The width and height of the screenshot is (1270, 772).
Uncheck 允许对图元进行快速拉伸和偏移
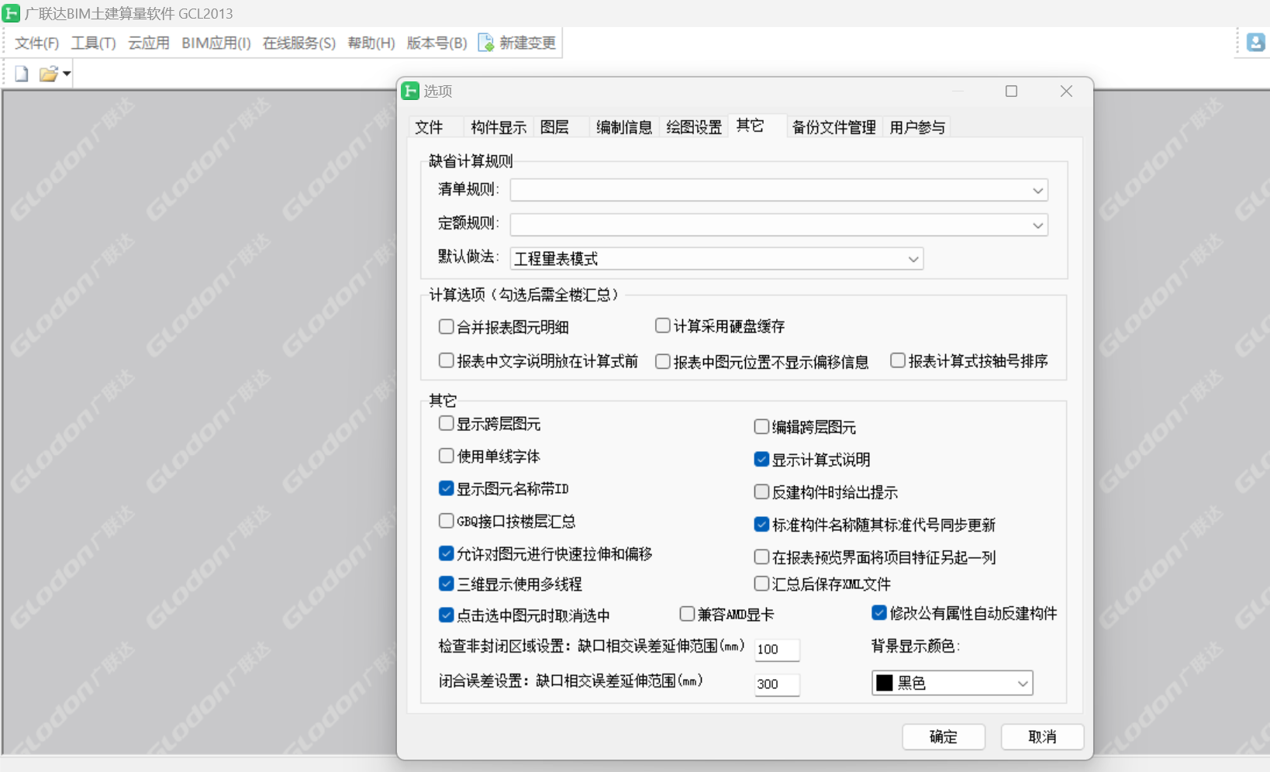click(x=446, y=553)
